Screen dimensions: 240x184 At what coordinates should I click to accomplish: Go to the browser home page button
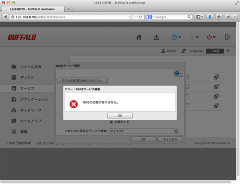click(219, 17)
